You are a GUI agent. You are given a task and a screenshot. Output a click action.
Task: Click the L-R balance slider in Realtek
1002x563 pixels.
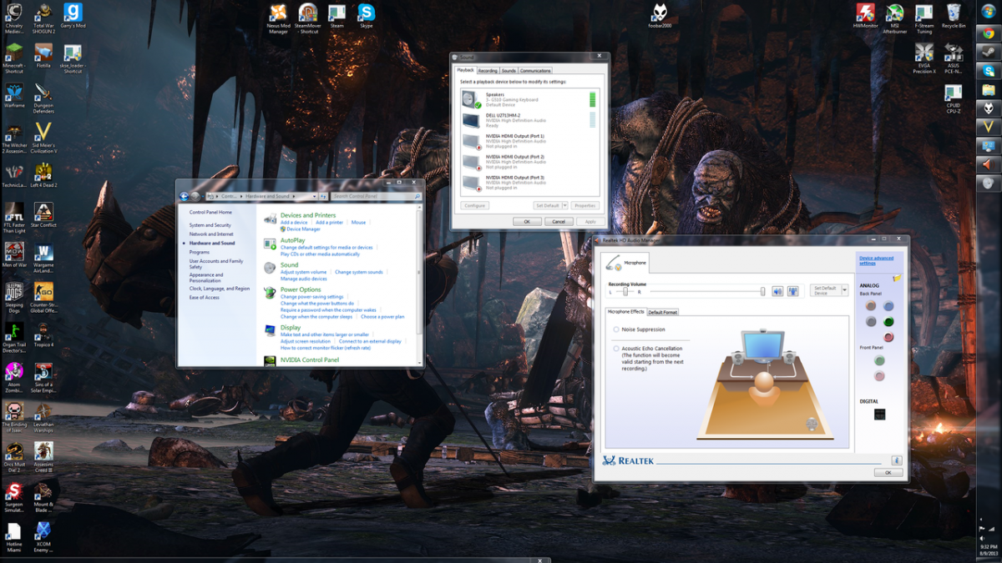click(x=625, y=292)
